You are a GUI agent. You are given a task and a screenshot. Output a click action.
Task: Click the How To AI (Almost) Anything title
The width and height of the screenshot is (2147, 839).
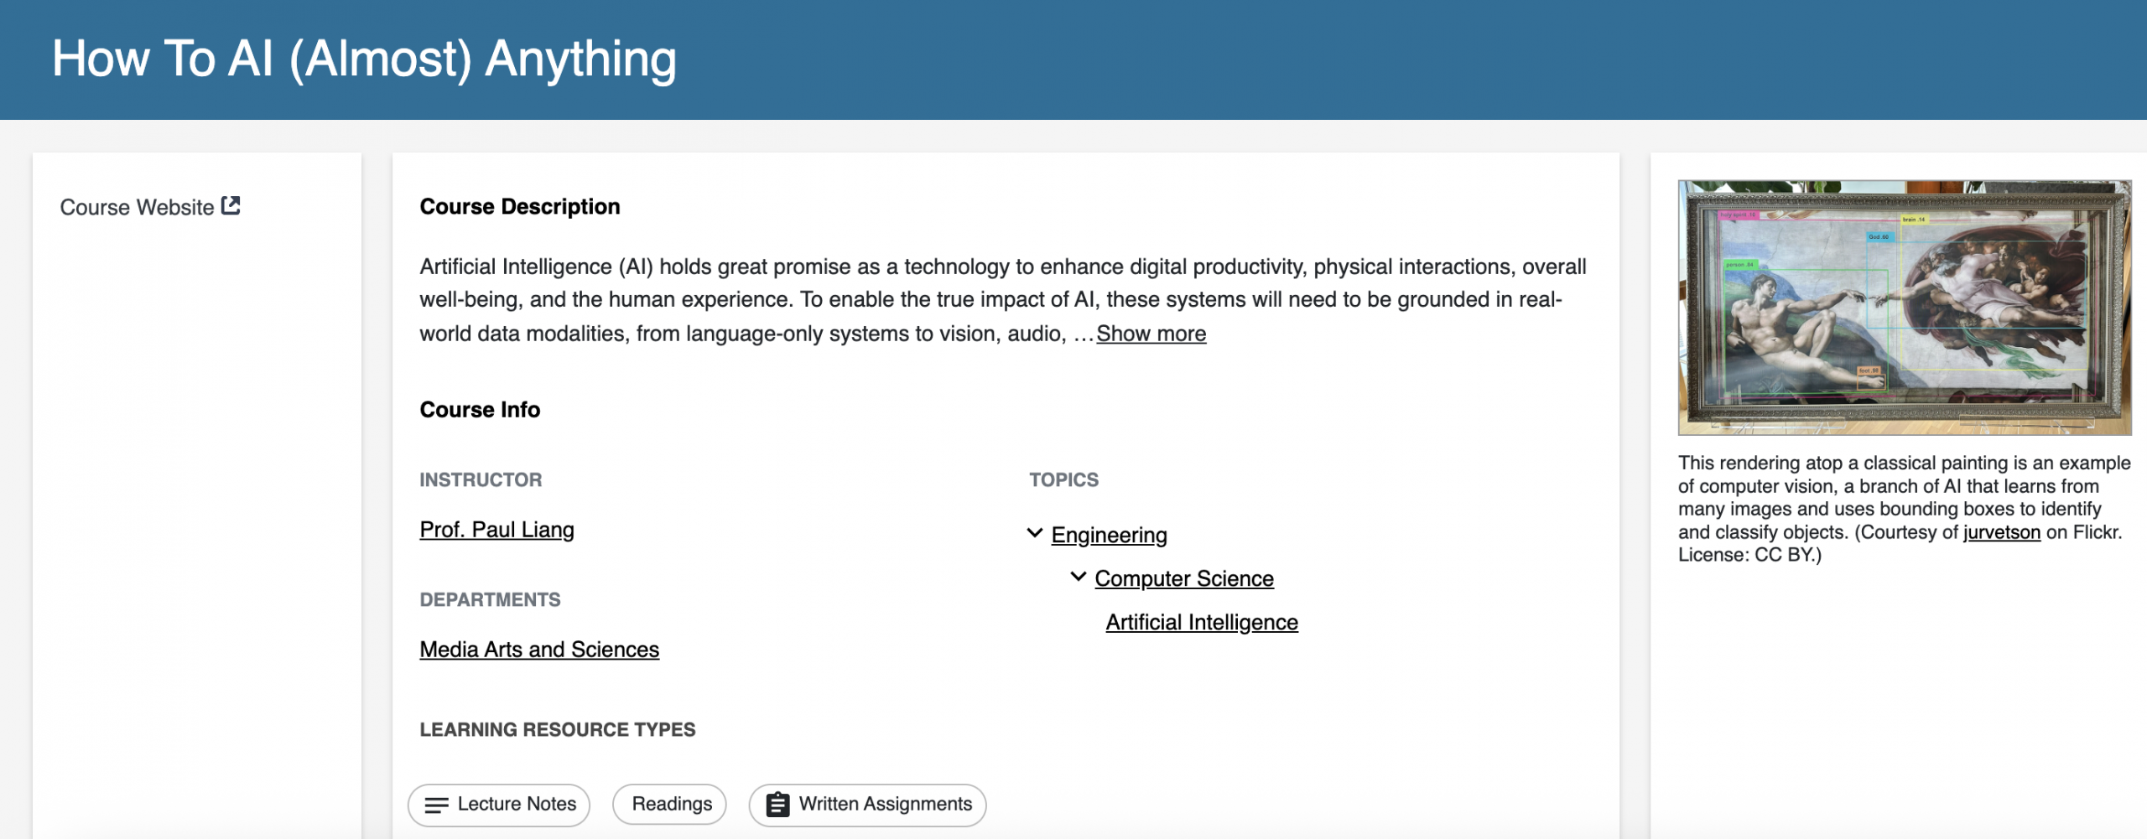pyautogui.click(x=364, y=59)
